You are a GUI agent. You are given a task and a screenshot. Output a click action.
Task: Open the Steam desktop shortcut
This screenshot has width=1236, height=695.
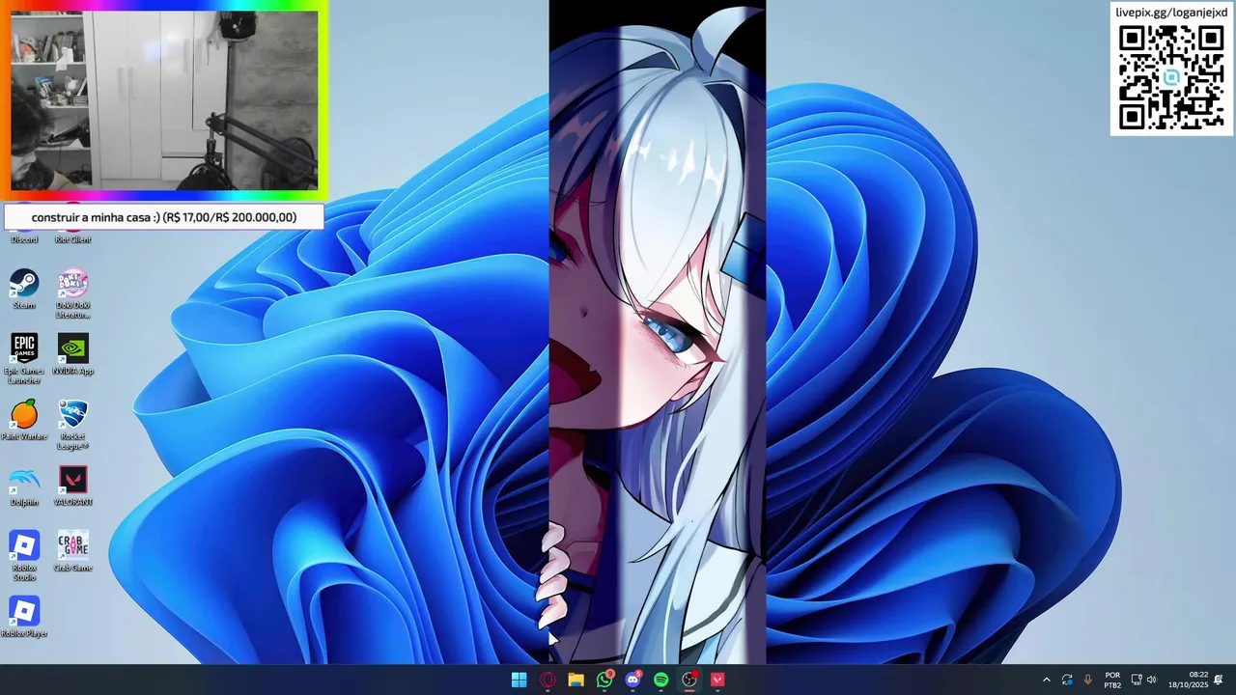click(x=24, y=290)
